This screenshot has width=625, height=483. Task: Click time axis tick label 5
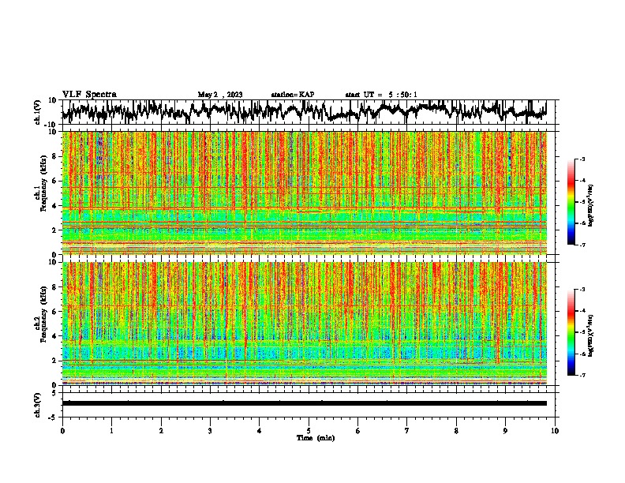[309, 431]
